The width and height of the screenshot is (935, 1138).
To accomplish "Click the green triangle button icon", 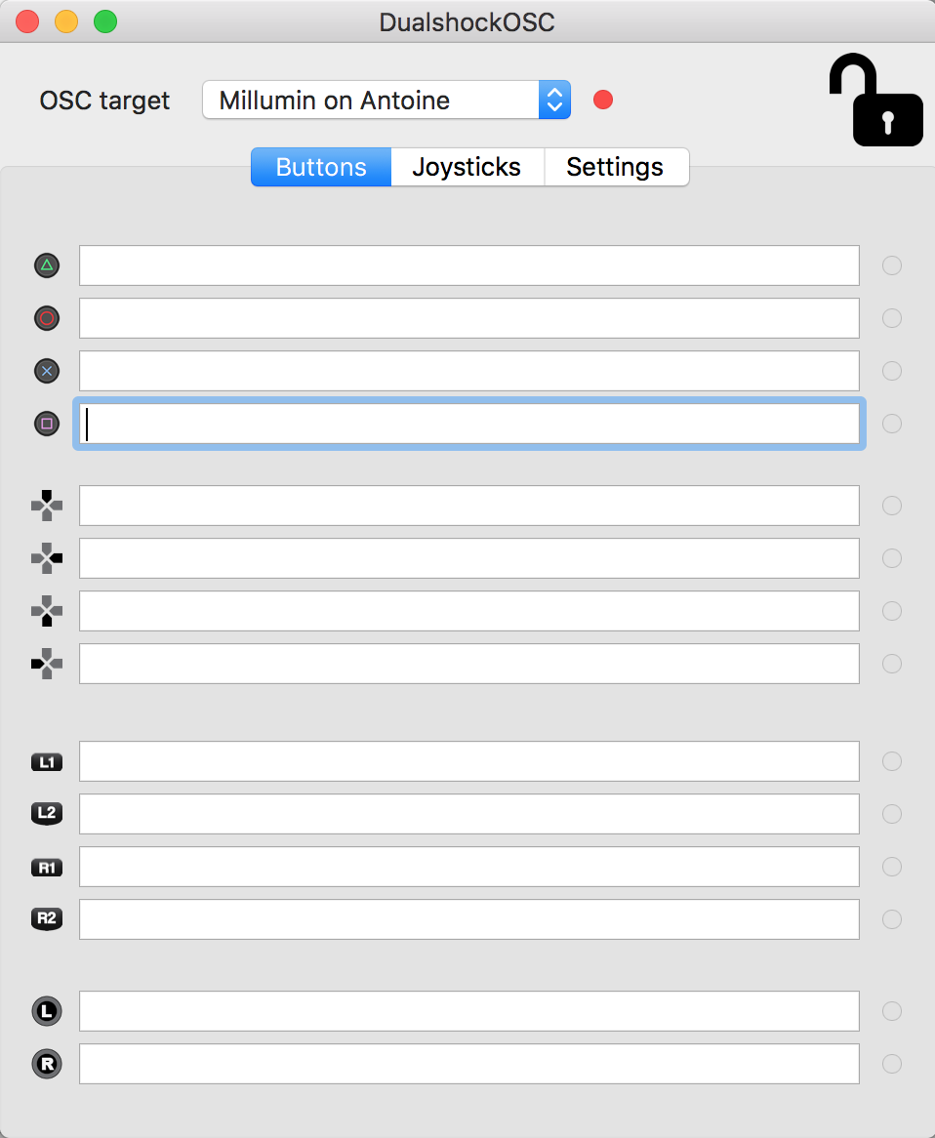I will tap(47, 265).
